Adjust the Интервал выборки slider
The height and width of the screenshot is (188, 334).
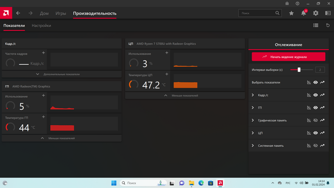[299, 70]
